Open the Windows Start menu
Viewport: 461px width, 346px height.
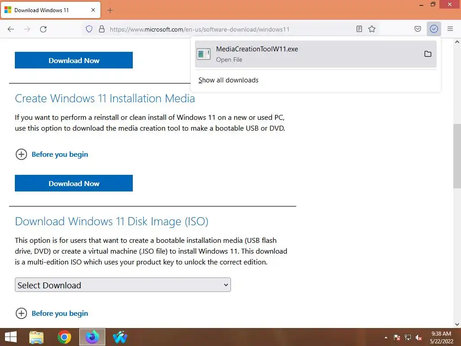(x=11, y=337)
